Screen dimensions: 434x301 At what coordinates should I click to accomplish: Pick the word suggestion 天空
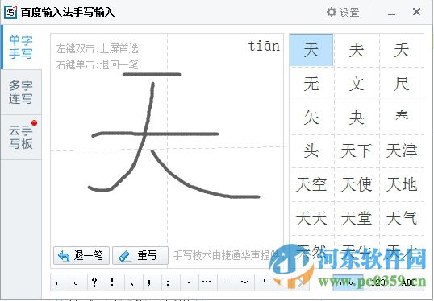pos(311,184)
